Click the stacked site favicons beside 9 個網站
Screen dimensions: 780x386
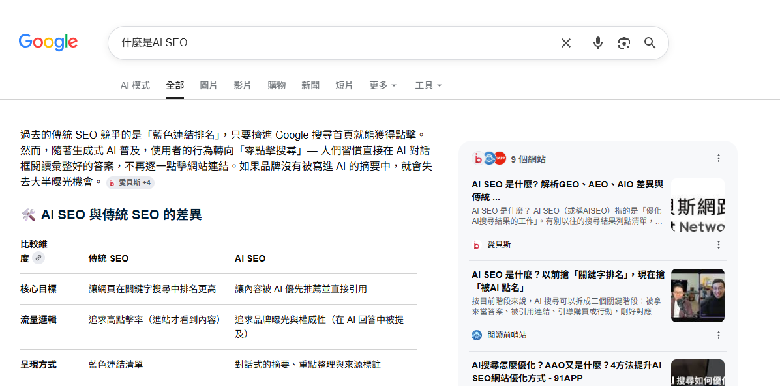(x=488, y=158)
